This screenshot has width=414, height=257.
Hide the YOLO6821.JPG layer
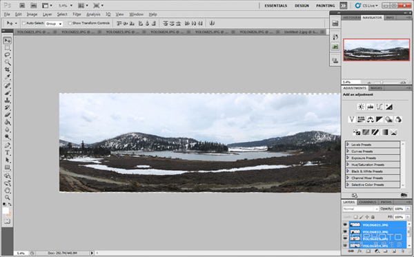[345, 225]
